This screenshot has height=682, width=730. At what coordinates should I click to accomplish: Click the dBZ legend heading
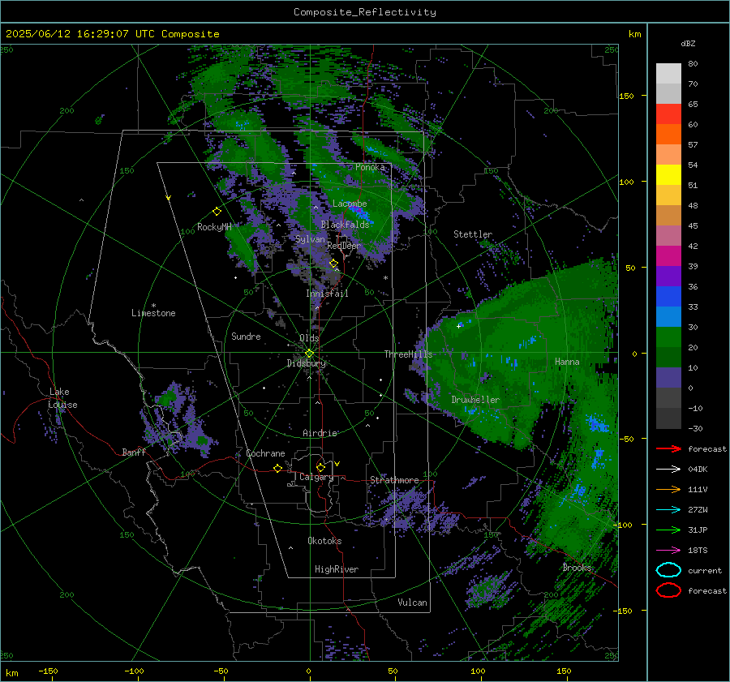point(688,43)
